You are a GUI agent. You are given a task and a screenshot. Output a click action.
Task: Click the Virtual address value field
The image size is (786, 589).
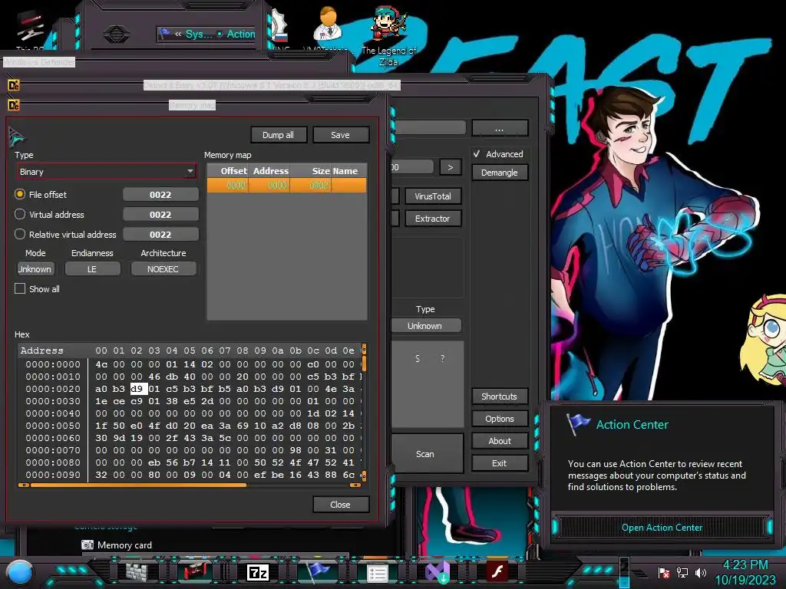tap(160, 215)
